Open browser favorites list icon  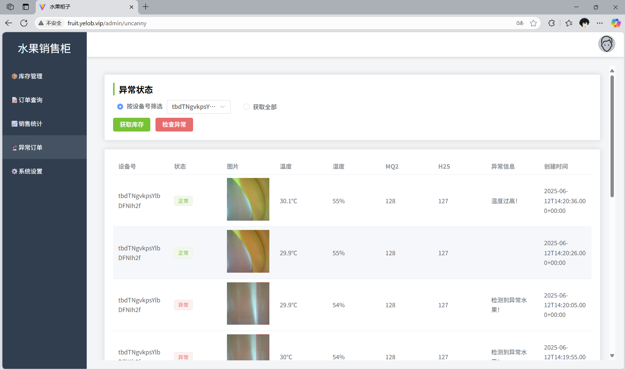569,23
